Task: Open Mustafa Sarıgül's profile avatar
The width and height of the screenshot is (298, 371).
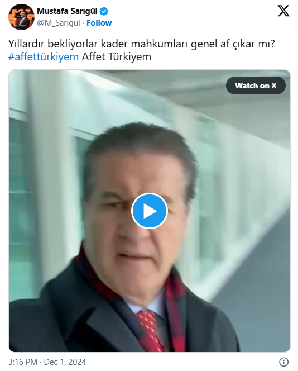Action: 21,17
